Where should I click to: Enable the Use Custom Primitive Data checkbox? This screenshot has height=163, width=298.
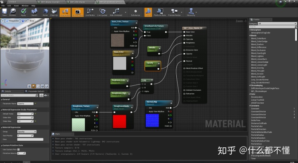(x=19, y=149)
